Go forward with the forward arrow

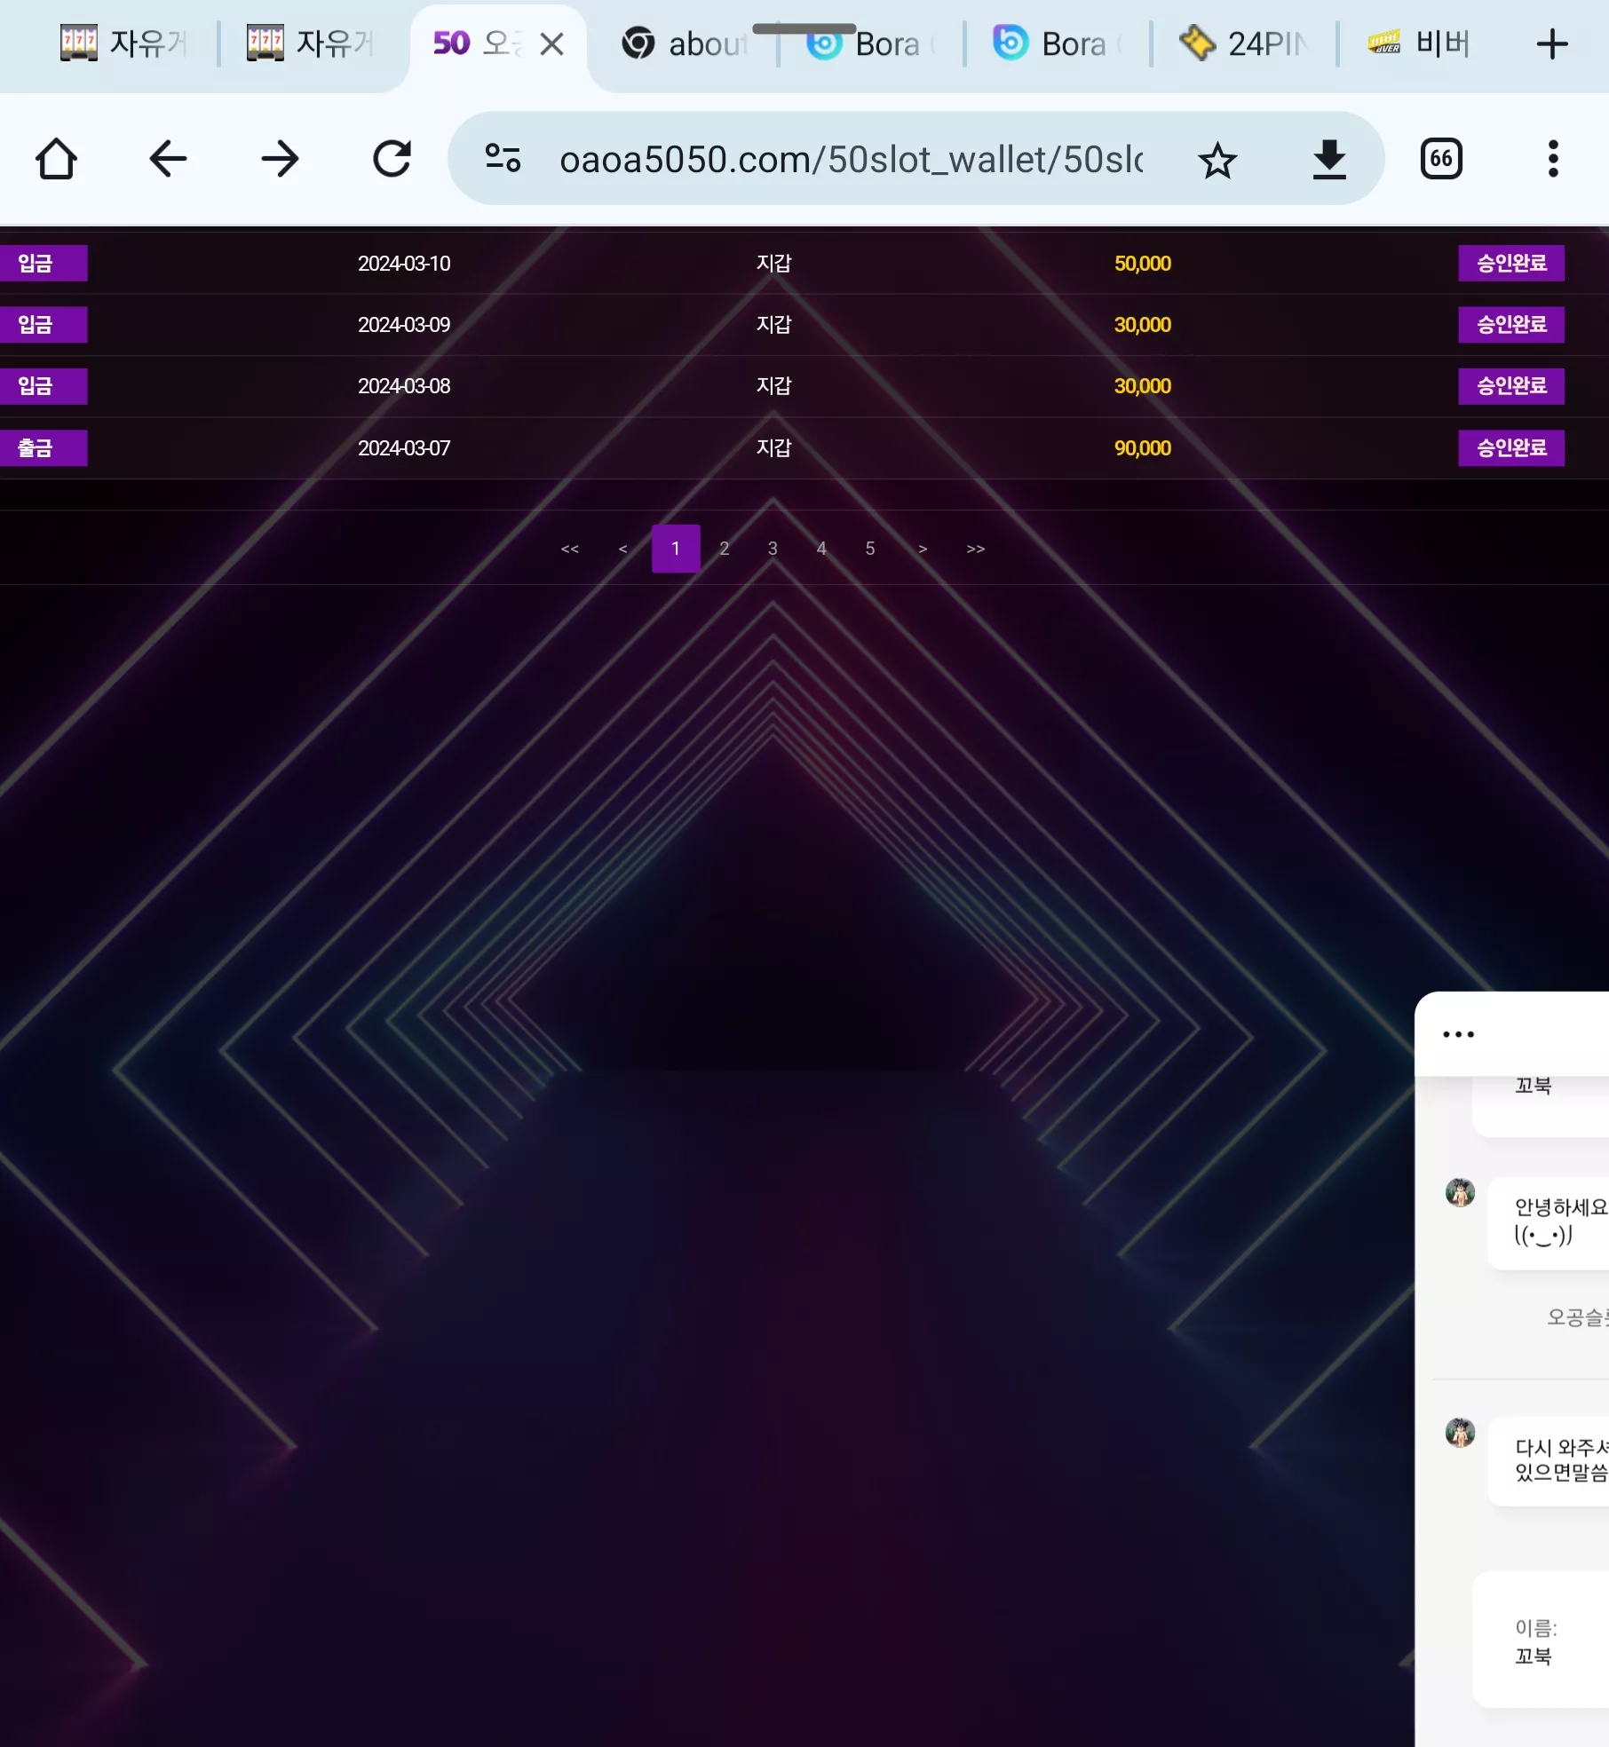(280, 160)
